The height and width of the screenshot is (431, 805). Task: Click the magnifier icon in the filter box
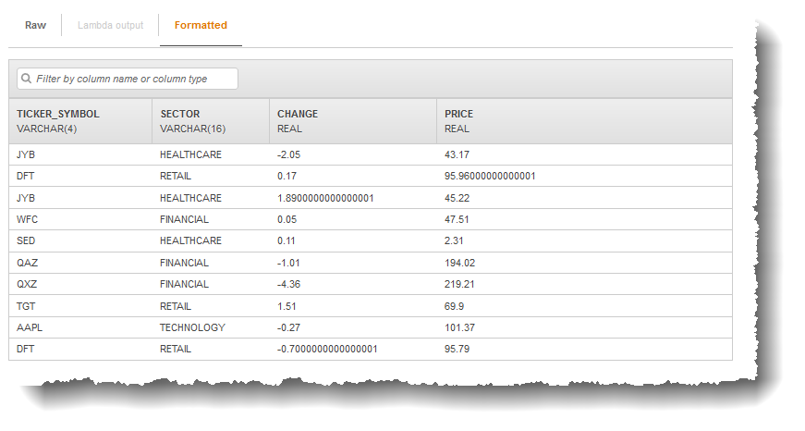point(27,80)
